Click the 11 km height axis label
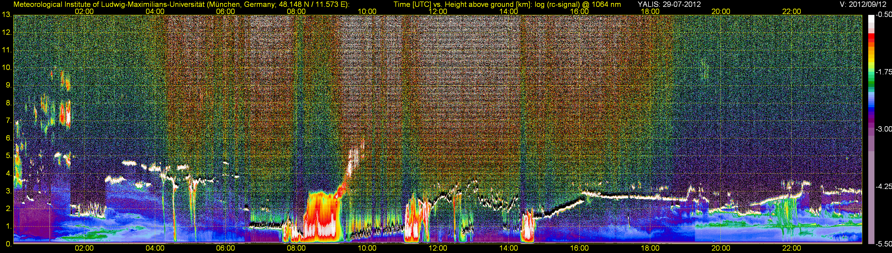The image size is (892, 253). tap(7, 50)
